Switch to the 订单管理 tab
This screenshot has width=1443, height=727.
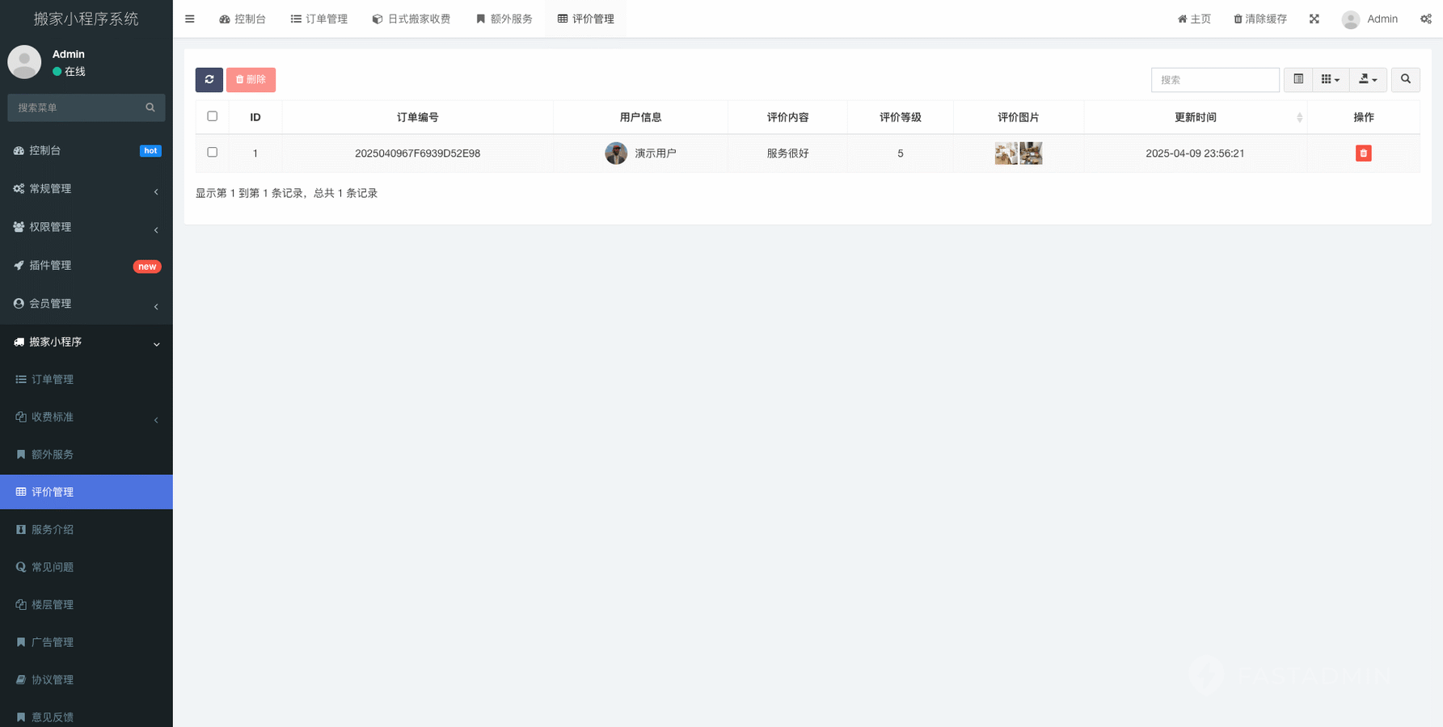(319, 19)
